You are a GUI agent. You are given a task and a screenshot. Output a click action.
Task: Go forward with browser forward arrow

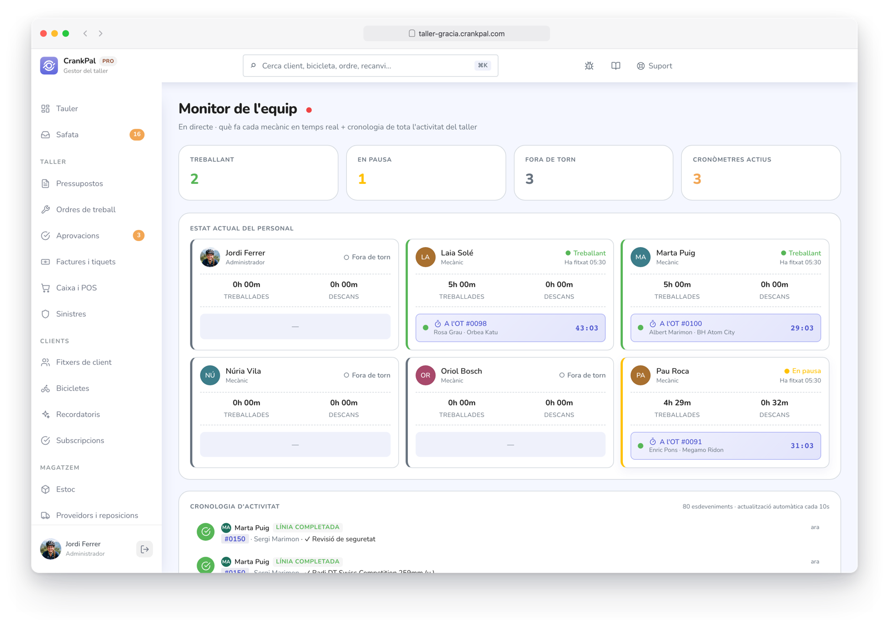101,33
